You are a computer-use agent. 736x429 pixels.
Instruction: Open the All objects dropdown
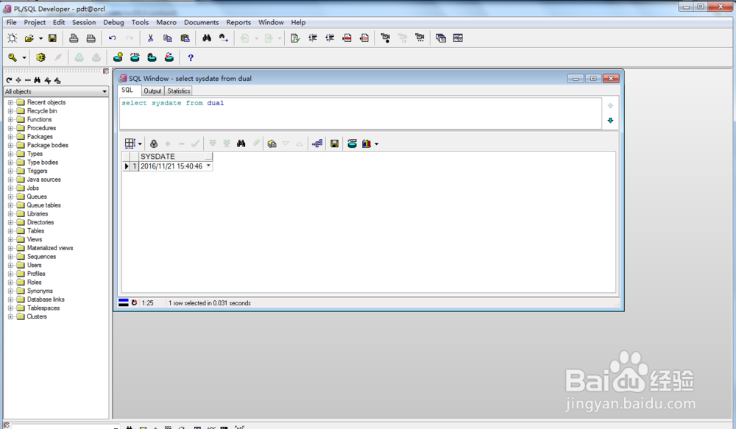105,91
